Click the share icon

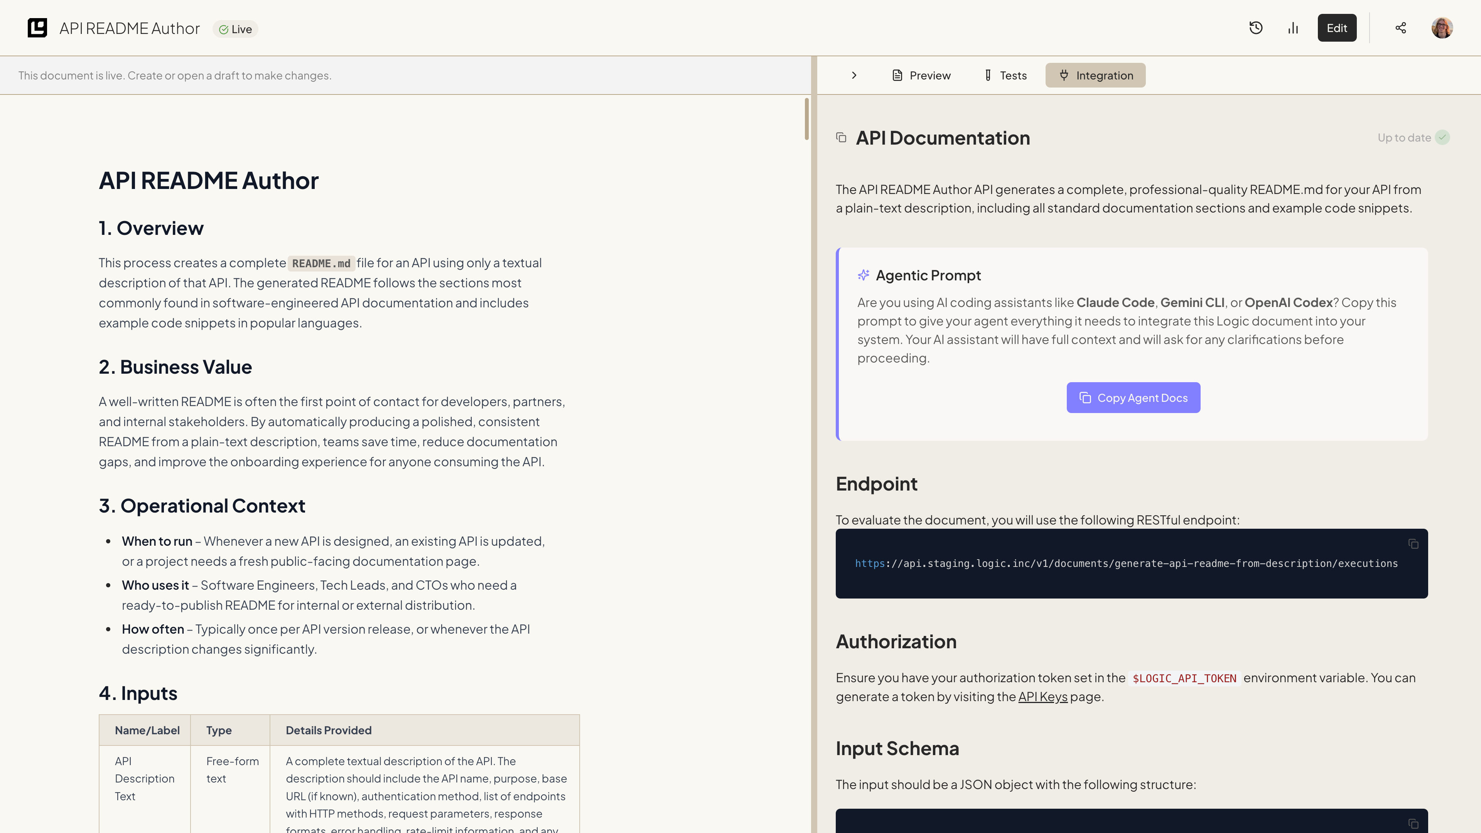tap(1400, 28)
